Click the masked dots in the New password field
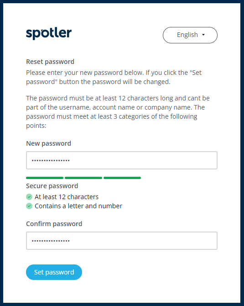This screenshot has width=244, height=306. tap(51, 161)
